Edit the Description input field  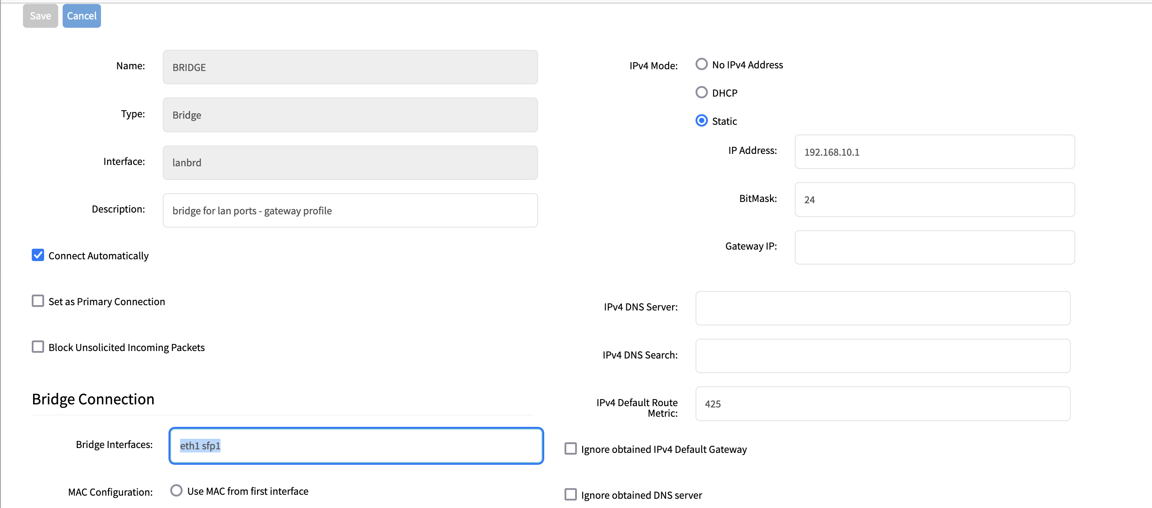[350, 211]
